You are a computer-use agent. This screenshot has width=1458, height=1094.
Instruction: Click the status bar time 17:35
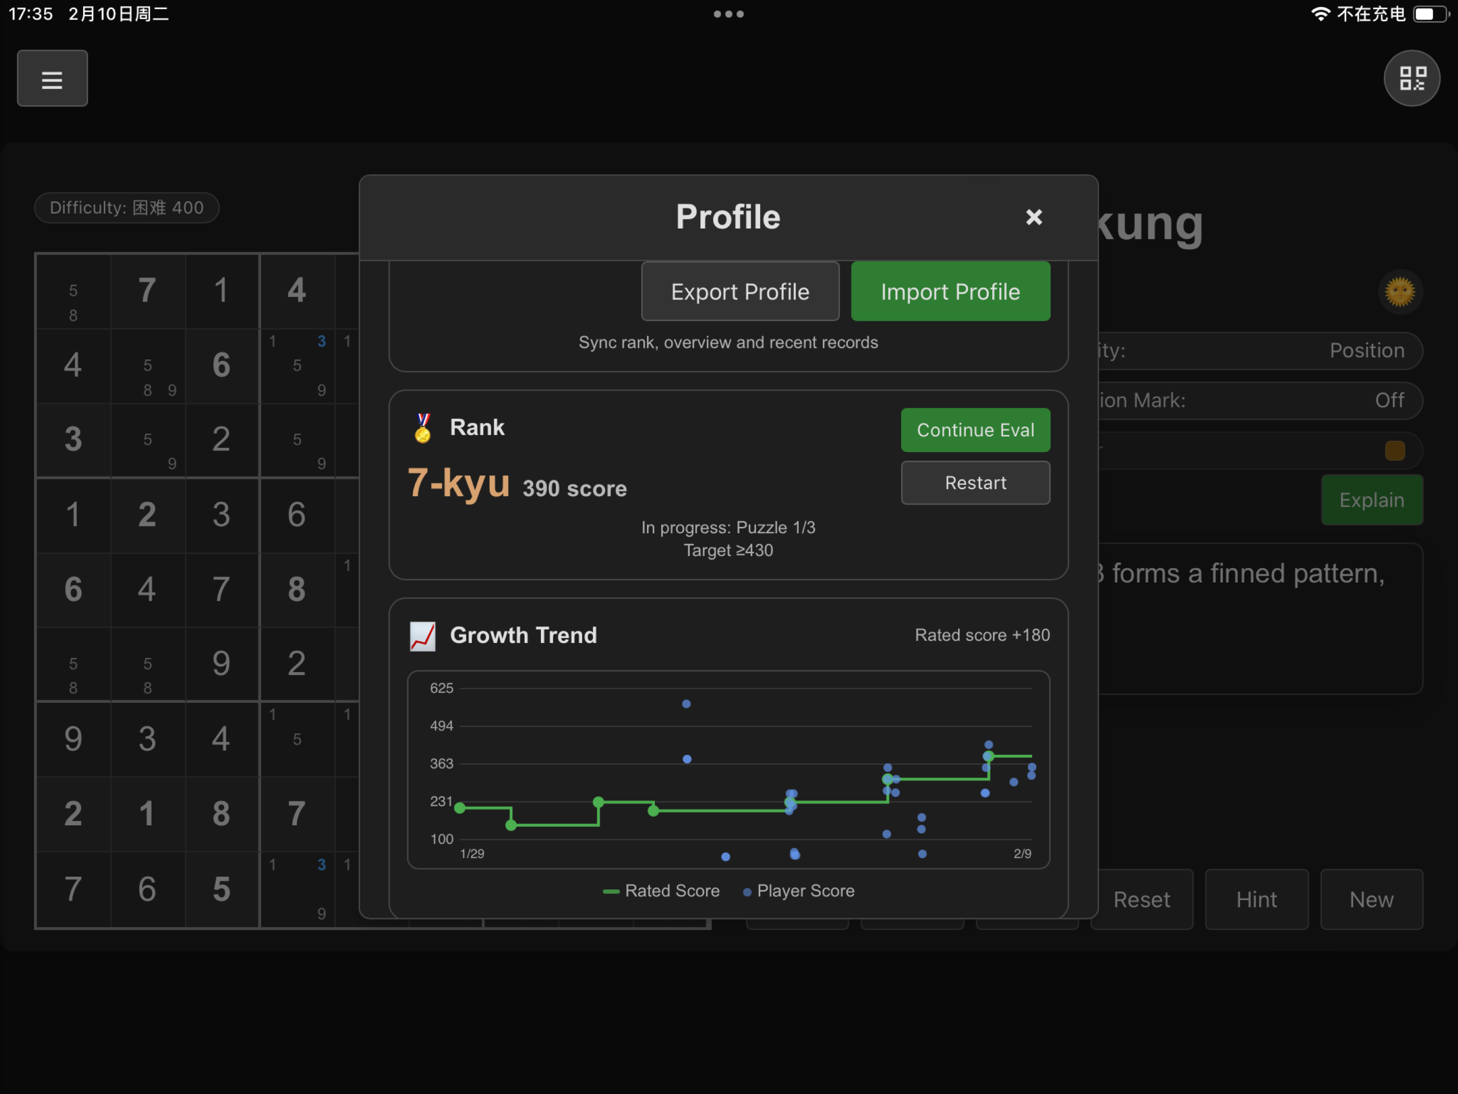pos(30,14)
